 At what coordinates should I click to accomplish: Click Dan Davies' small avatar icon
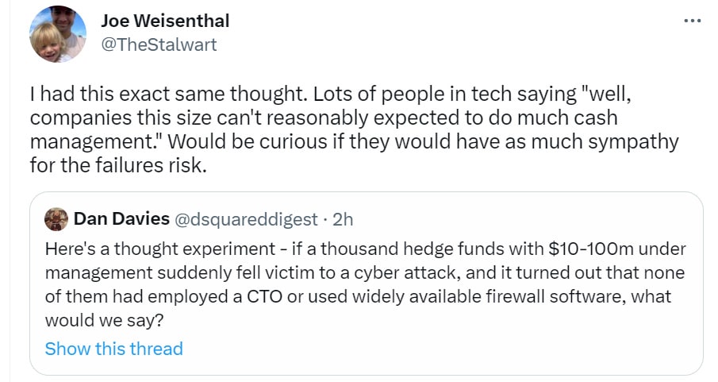[56, 218]
